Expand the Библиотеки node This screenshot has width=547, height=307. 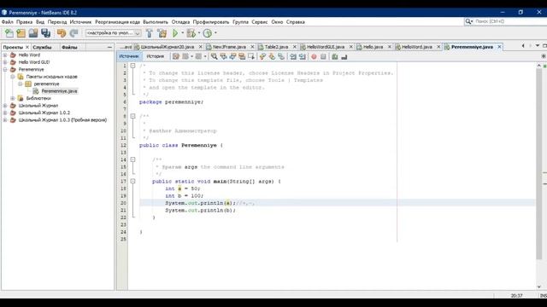coord(13,99)
